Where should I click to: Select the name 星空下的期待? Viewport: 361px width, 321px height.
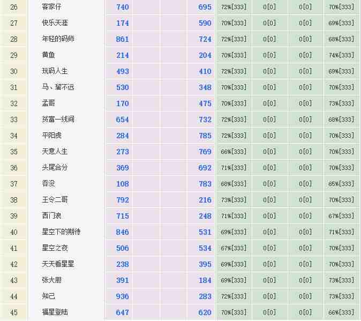[x=61, y=232]
